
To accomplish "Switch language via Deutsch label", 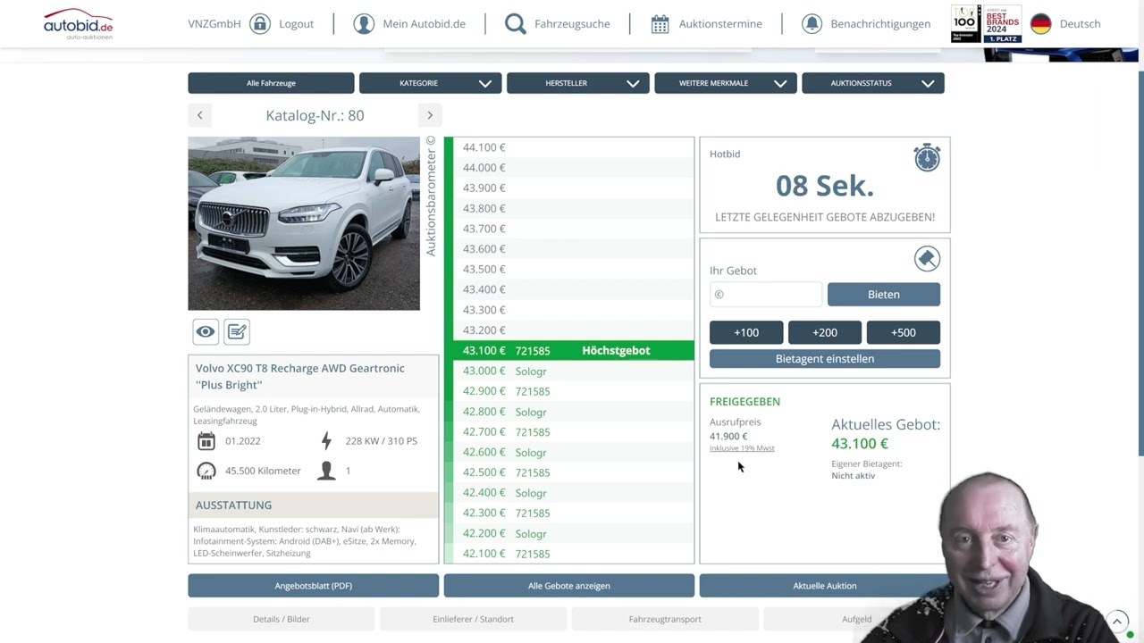I will (1080, 24).
